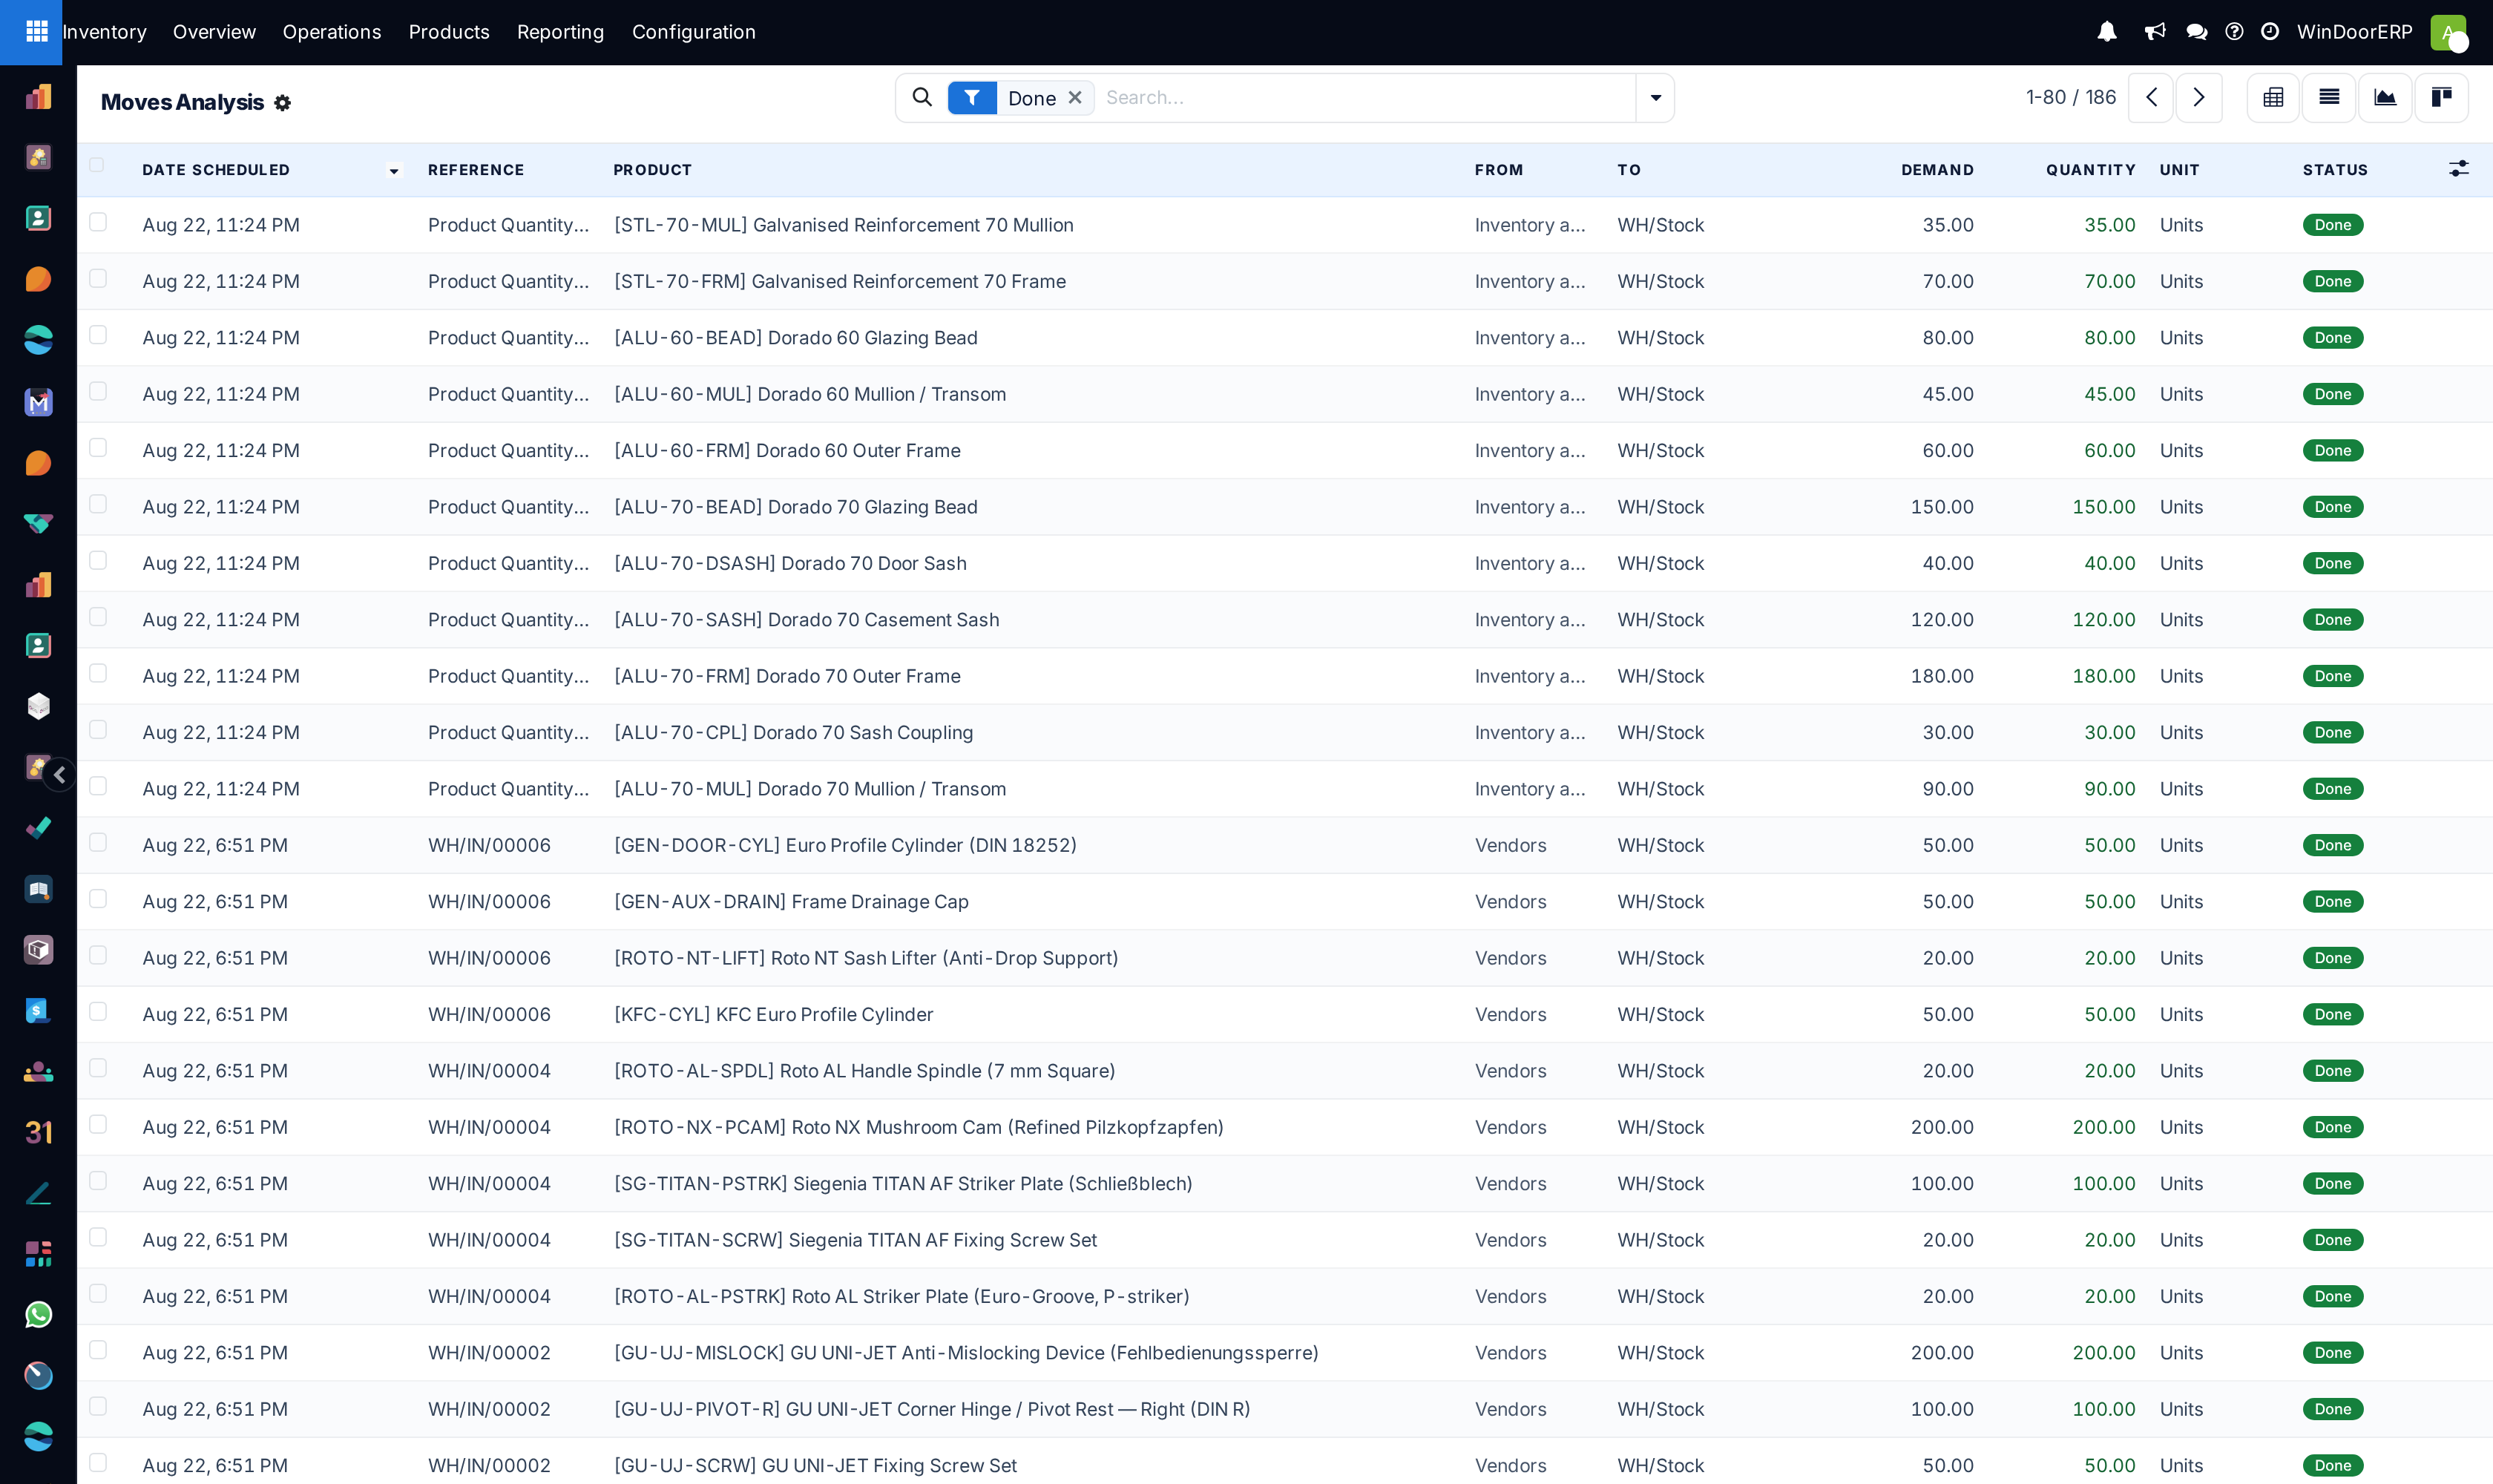Viewport: 2493px width, 1484px height.
Task: Tick the KFC-CYL KFC Euro Profile Cylinder checkbox
Action: click(98, 1012)
